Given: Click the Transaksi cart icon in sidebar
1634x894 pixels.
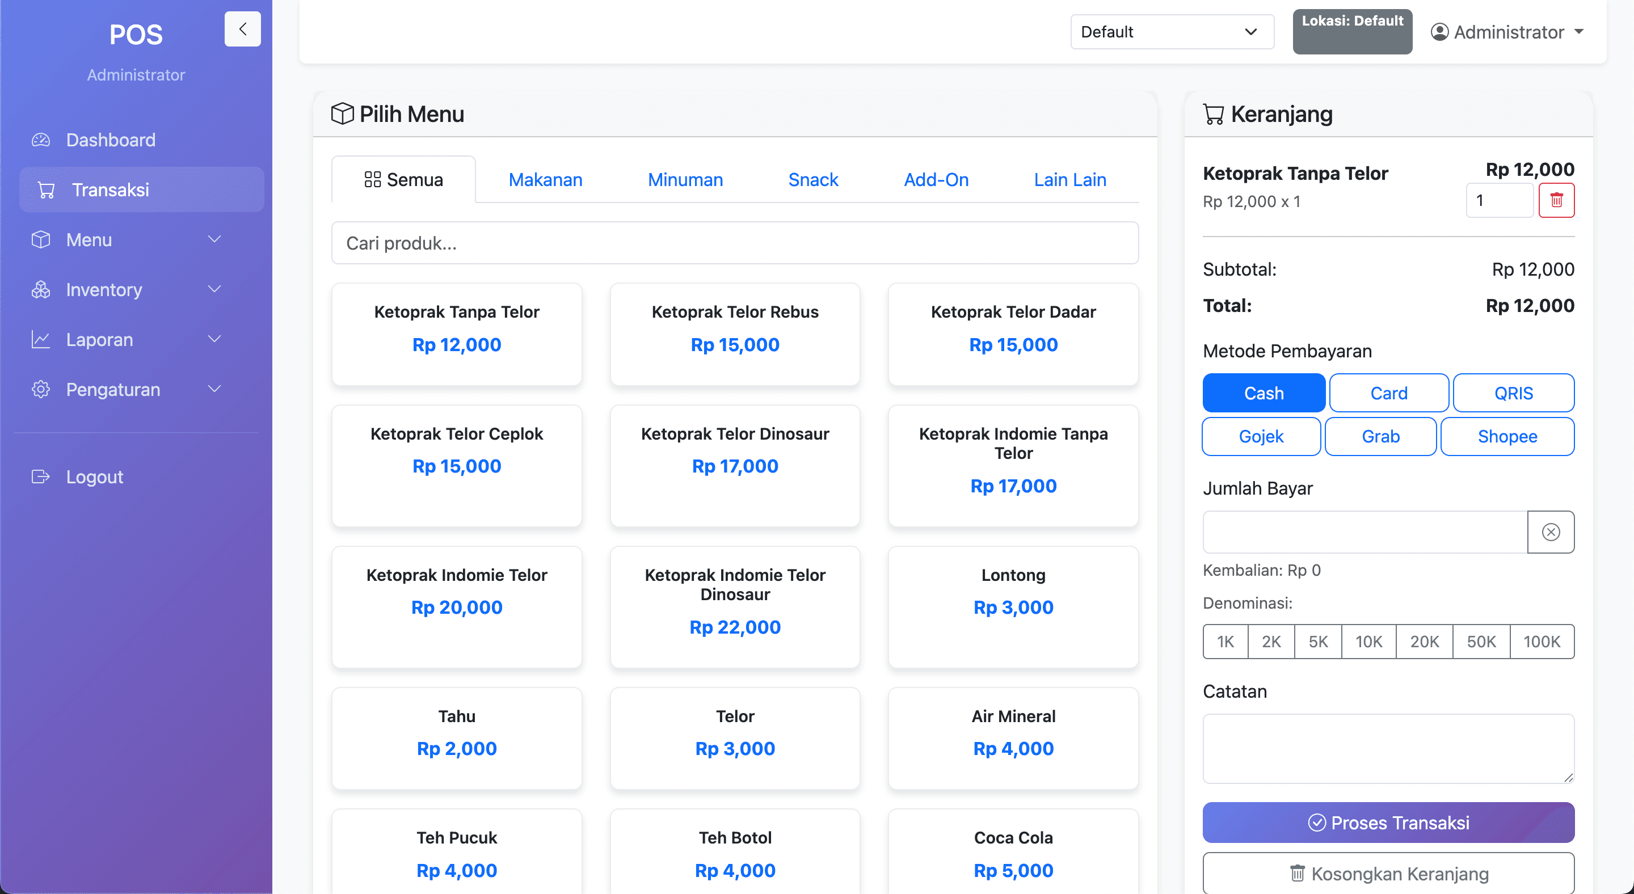Looking at the screenshot, I should coord(47,189).
